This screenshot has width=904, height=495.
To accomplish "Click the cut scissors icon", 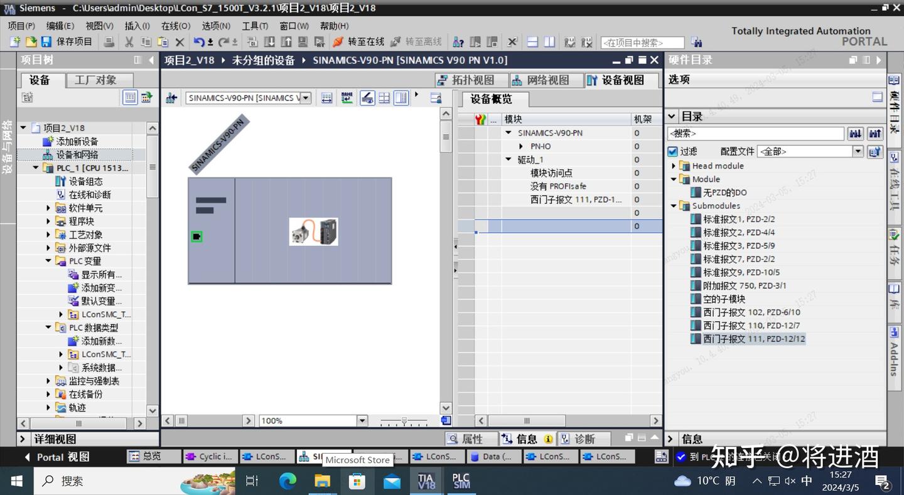I will coord(129,42).
